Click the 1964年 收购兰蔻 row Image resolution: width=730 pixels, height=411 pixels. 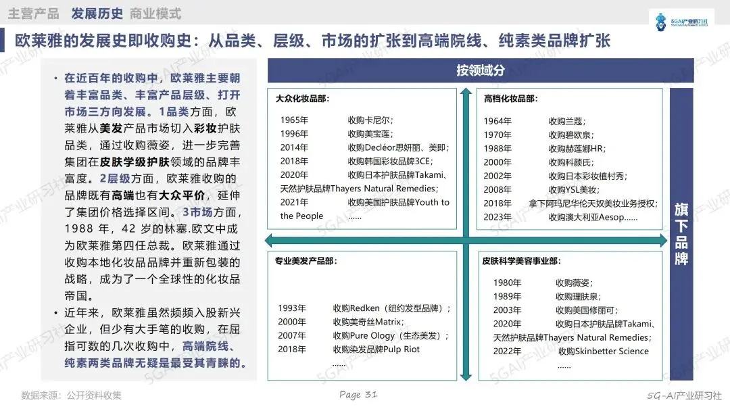(x=535, y=122)
